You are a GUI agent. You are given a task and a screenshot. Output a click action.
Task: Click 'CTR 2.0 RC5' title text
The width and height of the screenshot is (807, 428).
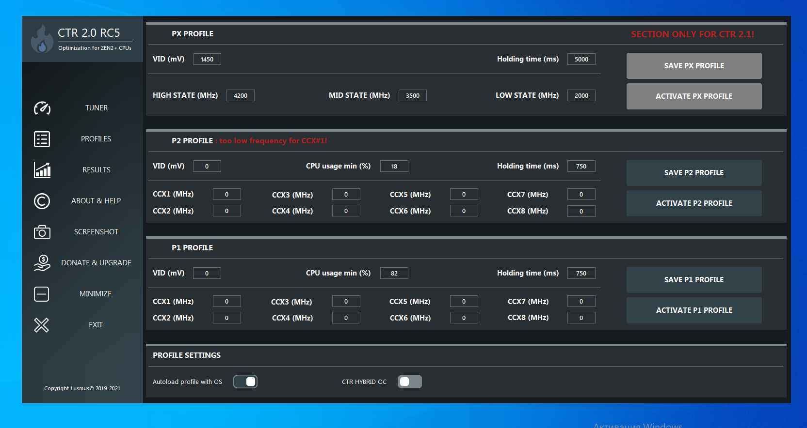tap(89, 33)
